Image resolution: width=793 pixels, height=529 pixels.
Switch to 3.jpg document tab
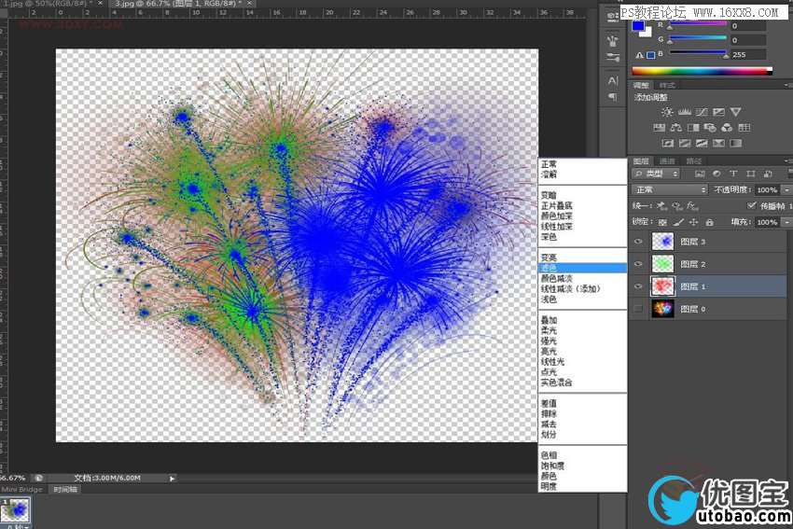click(x=182, y=4)
